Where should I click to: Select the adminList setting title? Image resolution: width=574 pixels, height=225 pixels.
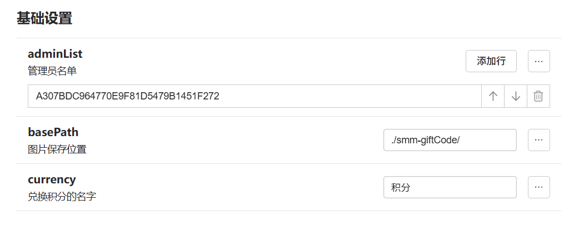click(x=55, y=54)
